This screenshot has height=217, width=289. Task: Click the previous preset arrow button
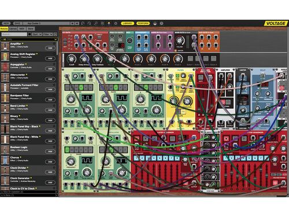click(x=72, y=23)
